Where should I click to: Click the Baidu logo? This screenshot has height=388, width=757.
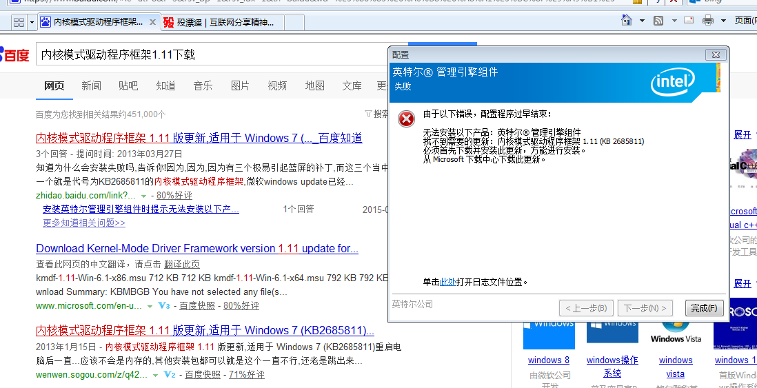(14, 54)
